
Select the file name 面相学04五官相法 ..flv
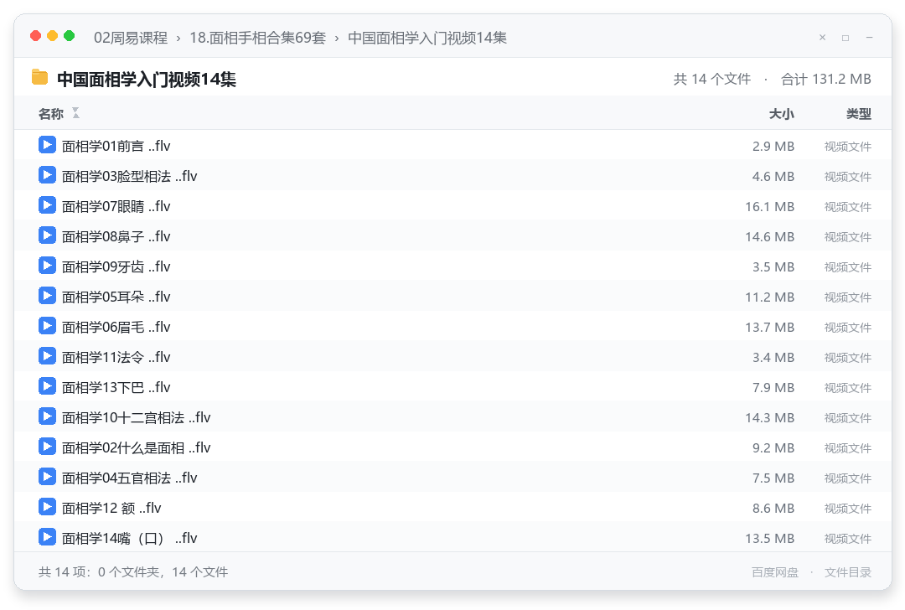(129, 478)
